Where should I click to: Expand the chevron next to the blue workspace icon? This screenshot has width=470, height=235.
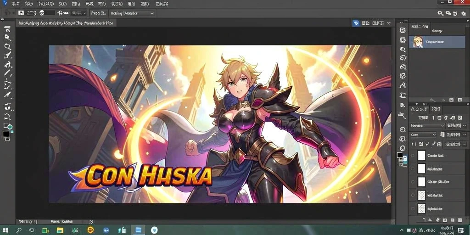(x=389, y=23)
